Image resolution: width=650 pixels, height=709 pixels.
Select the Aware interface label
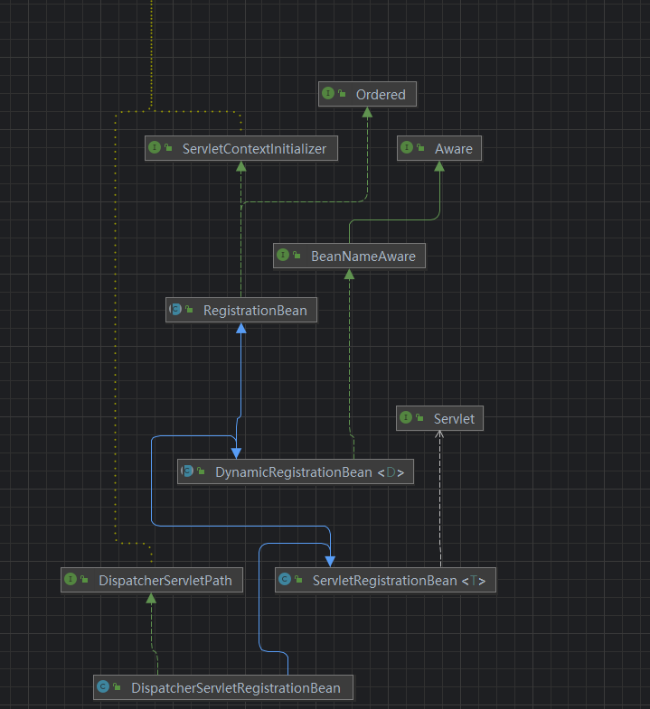point(454,148)
